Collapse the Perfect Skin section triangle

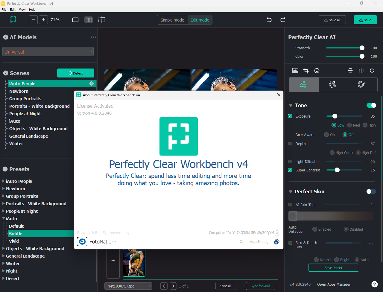click(291, 192)
